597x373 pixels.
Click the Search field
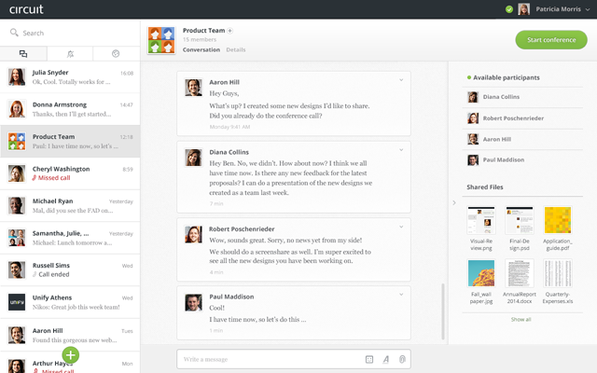point(70,33)
